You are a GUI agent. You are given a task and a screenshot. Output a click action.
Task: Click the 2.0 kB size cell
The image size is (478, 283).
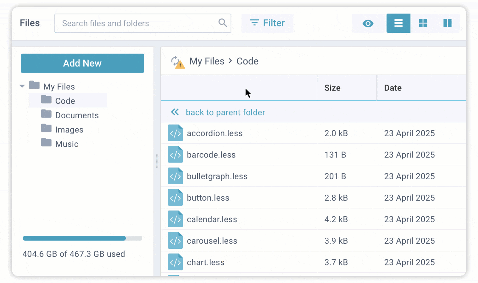coord(336,133)
